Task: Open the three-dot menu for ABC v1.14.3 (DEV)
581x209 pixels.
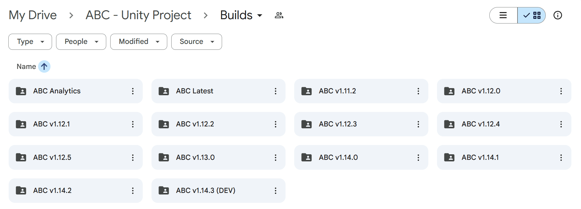Action: (x=275, y=190)
